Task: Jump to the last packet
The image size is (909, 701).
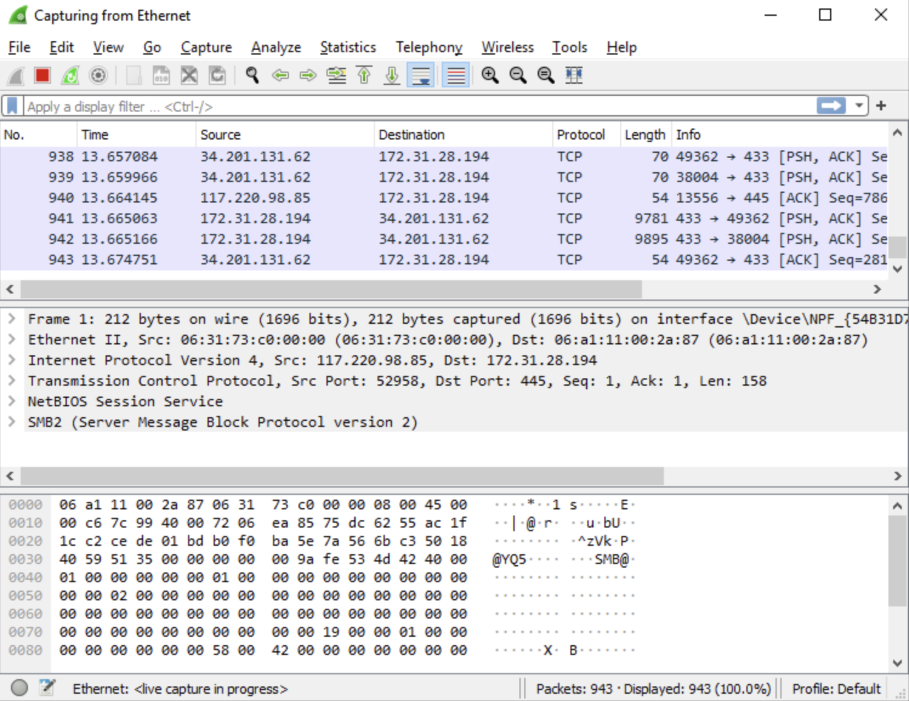Action: pos(392,75)
